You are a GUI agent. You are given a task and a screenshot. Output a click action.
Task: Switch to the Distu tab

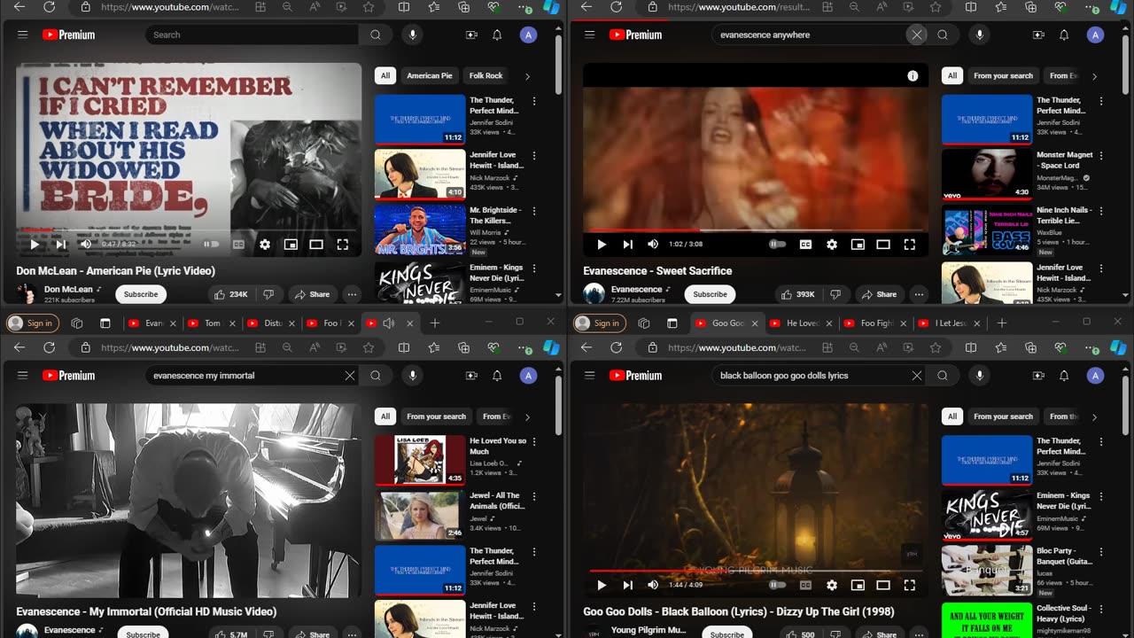[x=270, y=323]
